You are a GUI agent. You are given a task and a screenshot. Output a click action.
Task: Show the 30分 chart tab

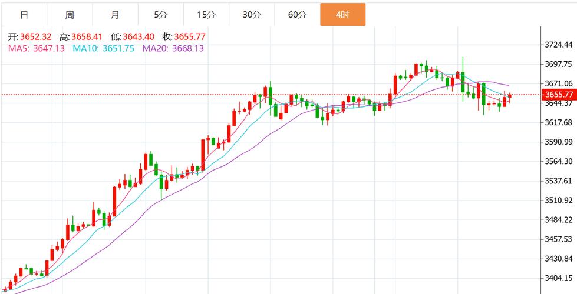pos(252,15)
